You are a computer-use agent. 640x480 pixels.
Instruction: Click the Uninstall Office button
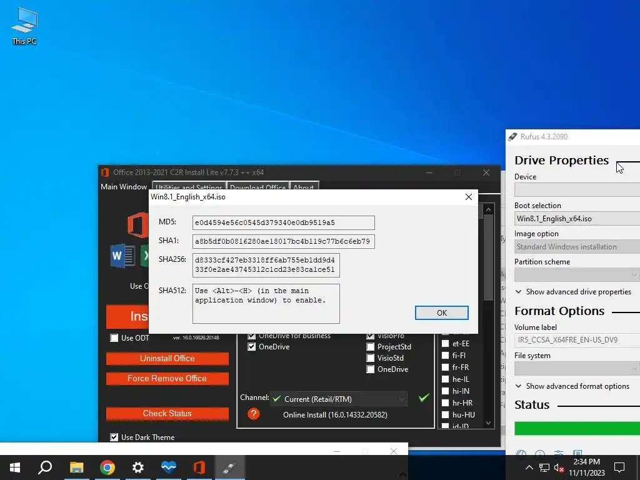point(167,358)
